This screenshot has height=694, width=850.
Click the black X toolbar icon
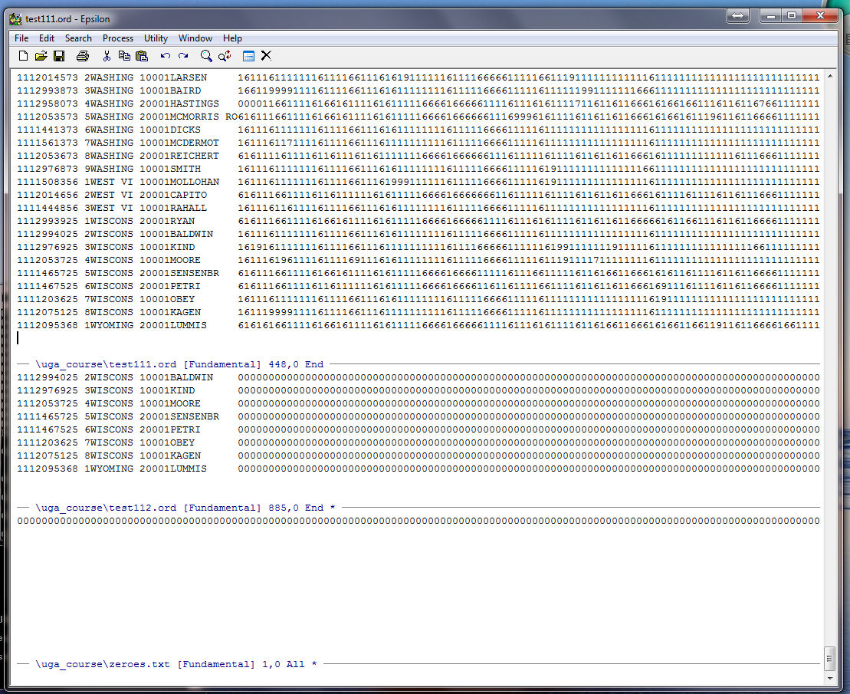266,55
